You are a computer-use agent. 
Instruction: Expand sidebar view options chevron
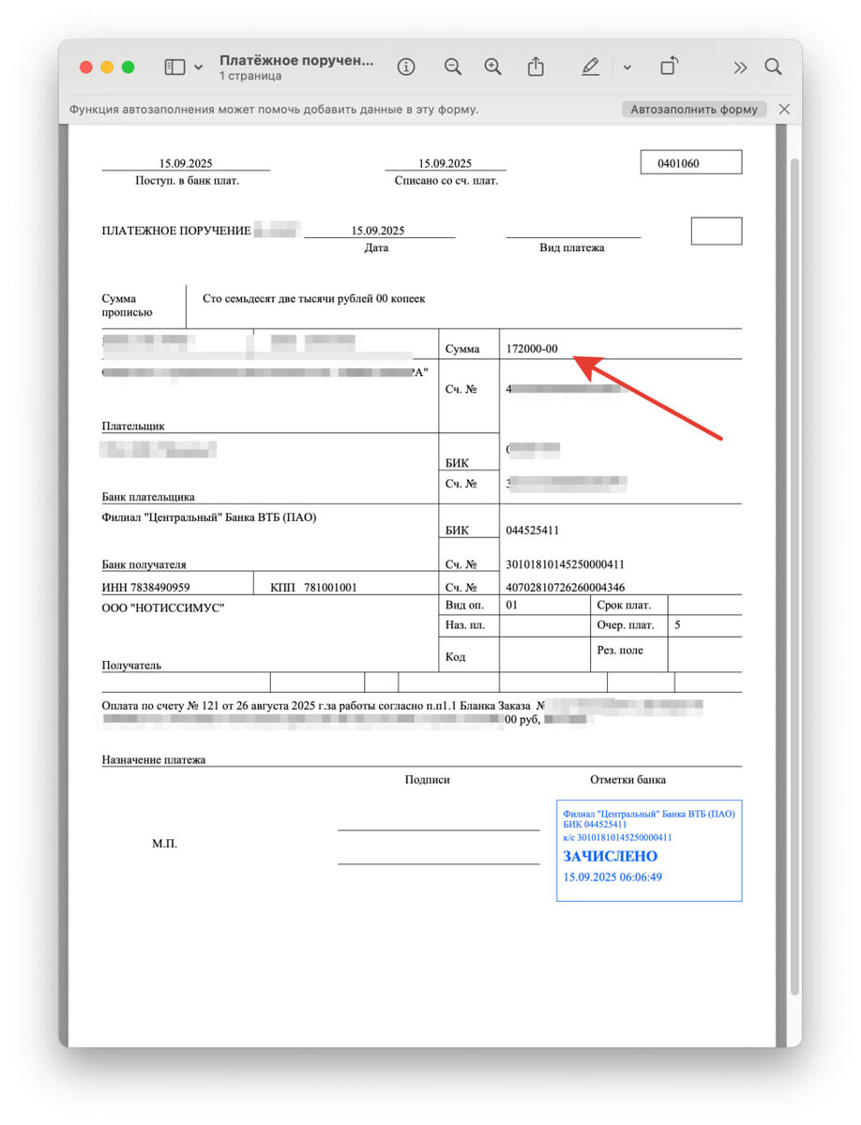point(198,67)
